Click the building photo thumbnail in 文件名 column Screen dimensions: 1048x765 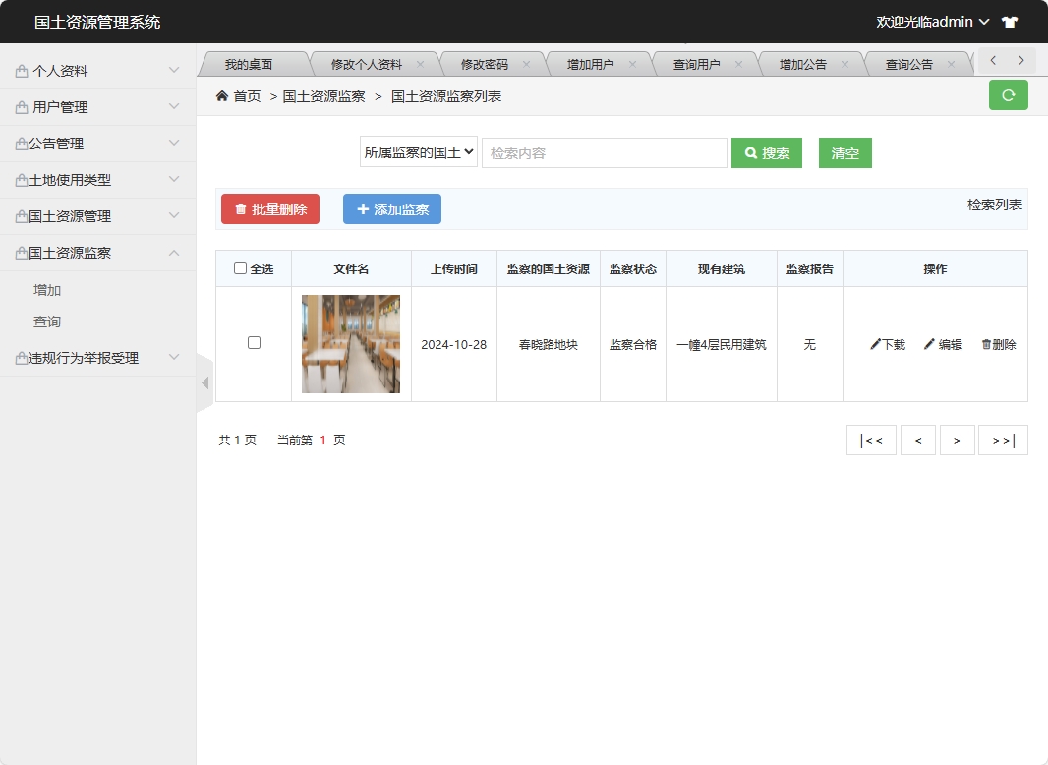pos(350,343)
